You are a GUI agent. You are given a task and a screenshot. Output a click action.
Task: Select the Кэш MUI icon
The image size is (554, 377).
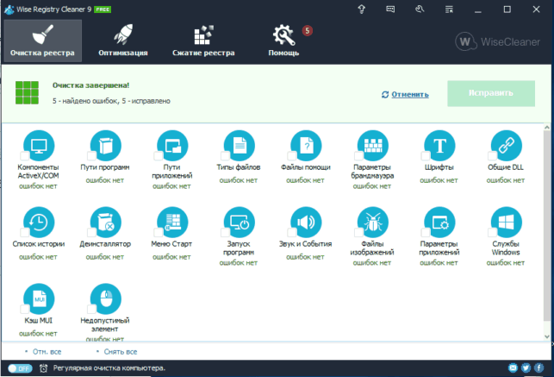39,298
